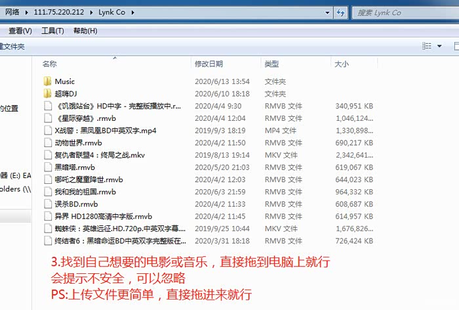The width and height of the screenshot is (459, 310).
Task: Go to 111.75.220.212 in the breadcrumb
Action: pos(59,12)
